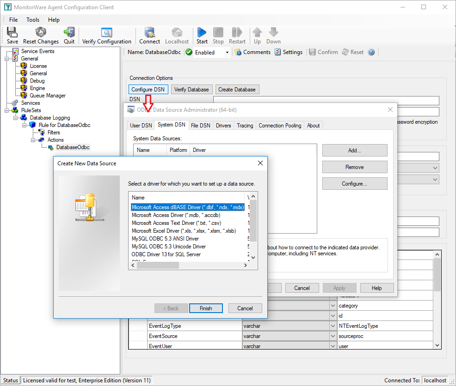Collapse the General tree node
Image resolution: width=456 pixels, height=386 pixels.
pos(6,59)
